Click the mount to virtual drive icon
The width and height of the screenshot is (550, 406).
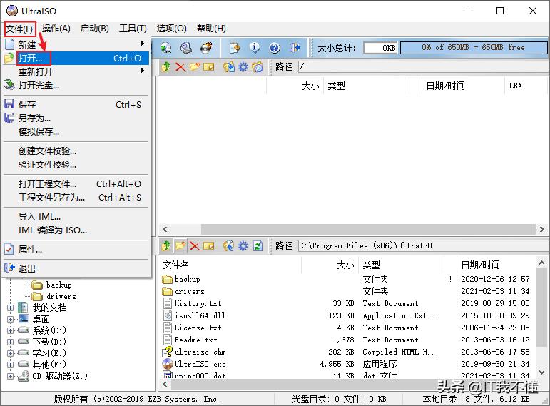coord(186,47)
